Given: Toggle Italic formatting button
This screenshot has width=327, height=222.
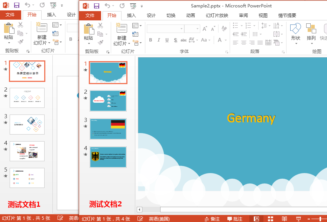Looking at the screenshot, I should click(x=159, y=40).
